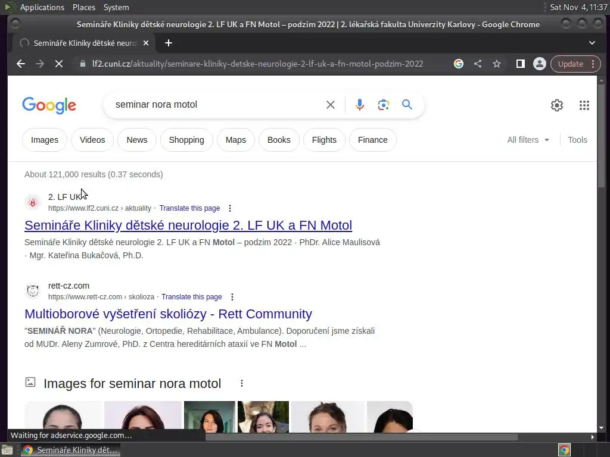Click the clock Sat Nov 4, 11:37
This screenshot has height=457, width=610.
point(578,7)
